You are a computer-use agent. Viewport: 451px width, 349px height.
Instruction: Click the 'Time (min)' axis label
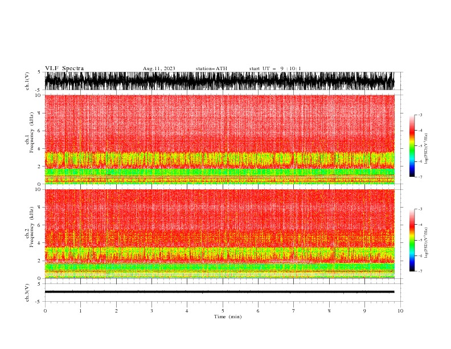228,316
